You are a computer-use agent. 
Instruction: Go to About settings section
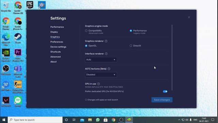[53, 61]
